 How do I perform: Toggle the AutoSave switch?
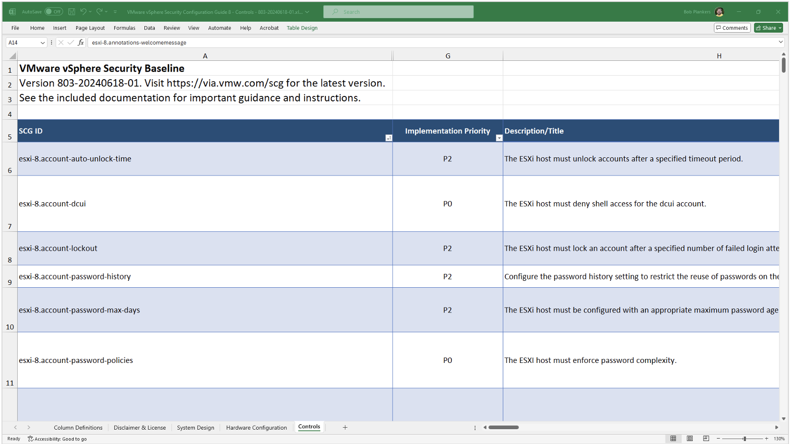pyautogui.click(x=53, y=11)
